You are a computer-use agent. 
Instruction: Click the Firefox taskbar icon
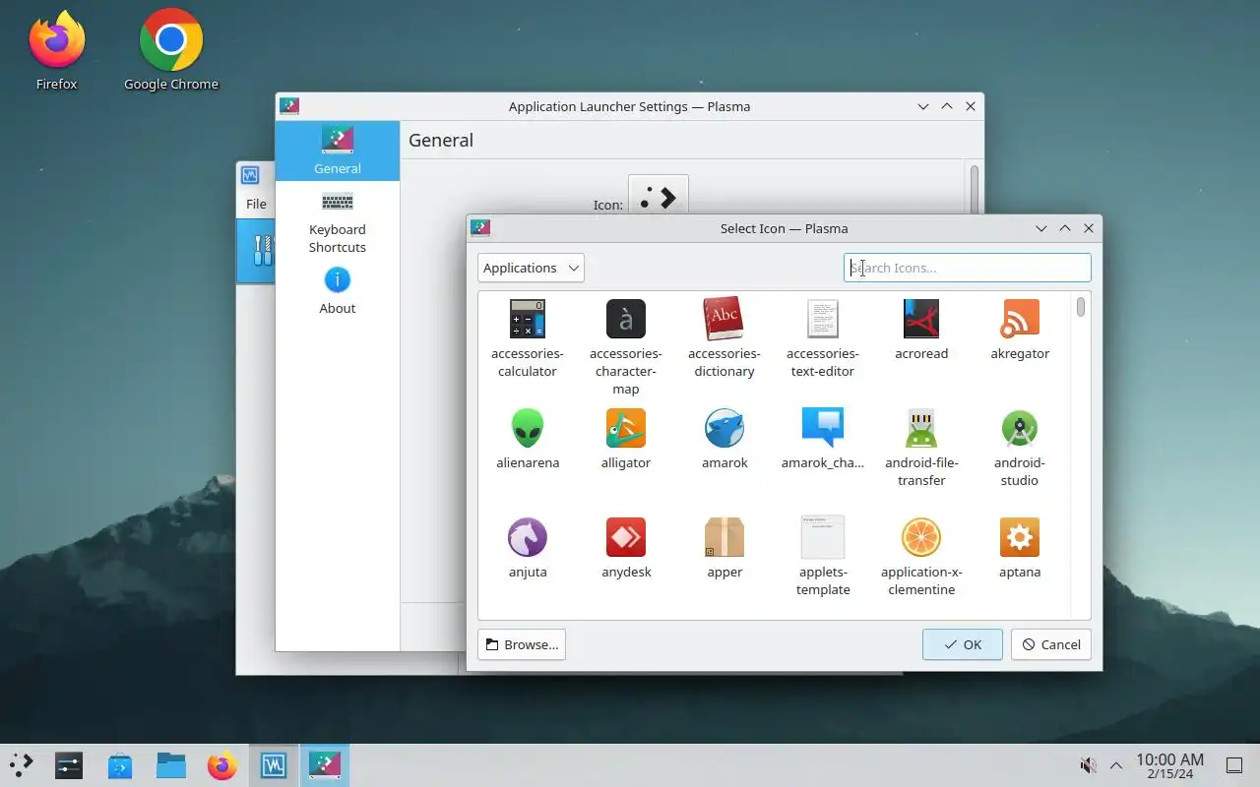pyautogui.click(x=222, y=764)
